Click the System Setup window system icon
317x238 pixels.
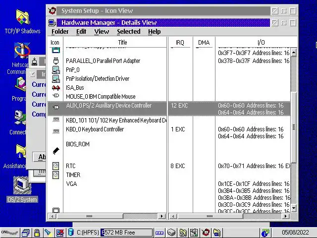pyautogui.click(x=52, y=10)
